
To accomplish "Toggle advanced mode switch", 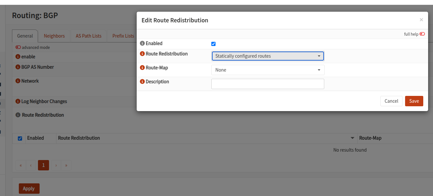I will (18, 47).
